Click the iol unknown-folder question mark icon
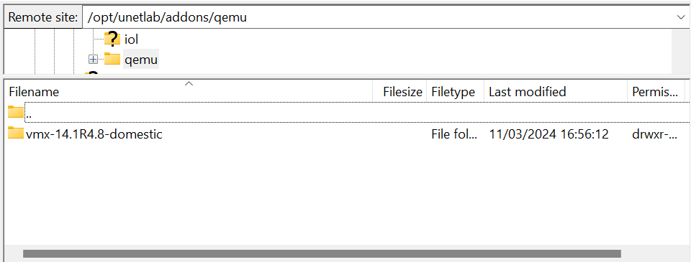Viewport: 691px width, 262px height. [x=112, y=39]
